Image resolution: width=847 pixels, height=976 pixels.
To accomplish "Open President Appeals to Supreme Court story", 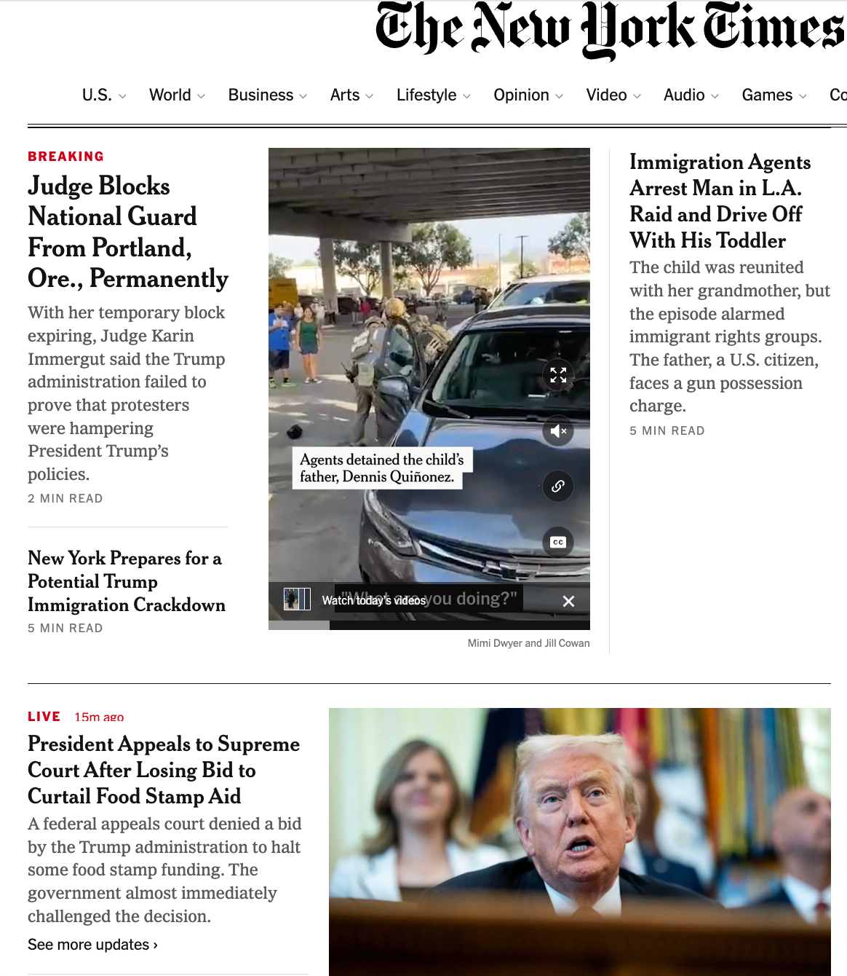I will (164, 770).
